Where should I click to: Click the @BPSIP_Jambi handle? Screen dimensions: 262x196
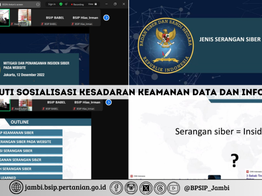coord(207,188)
